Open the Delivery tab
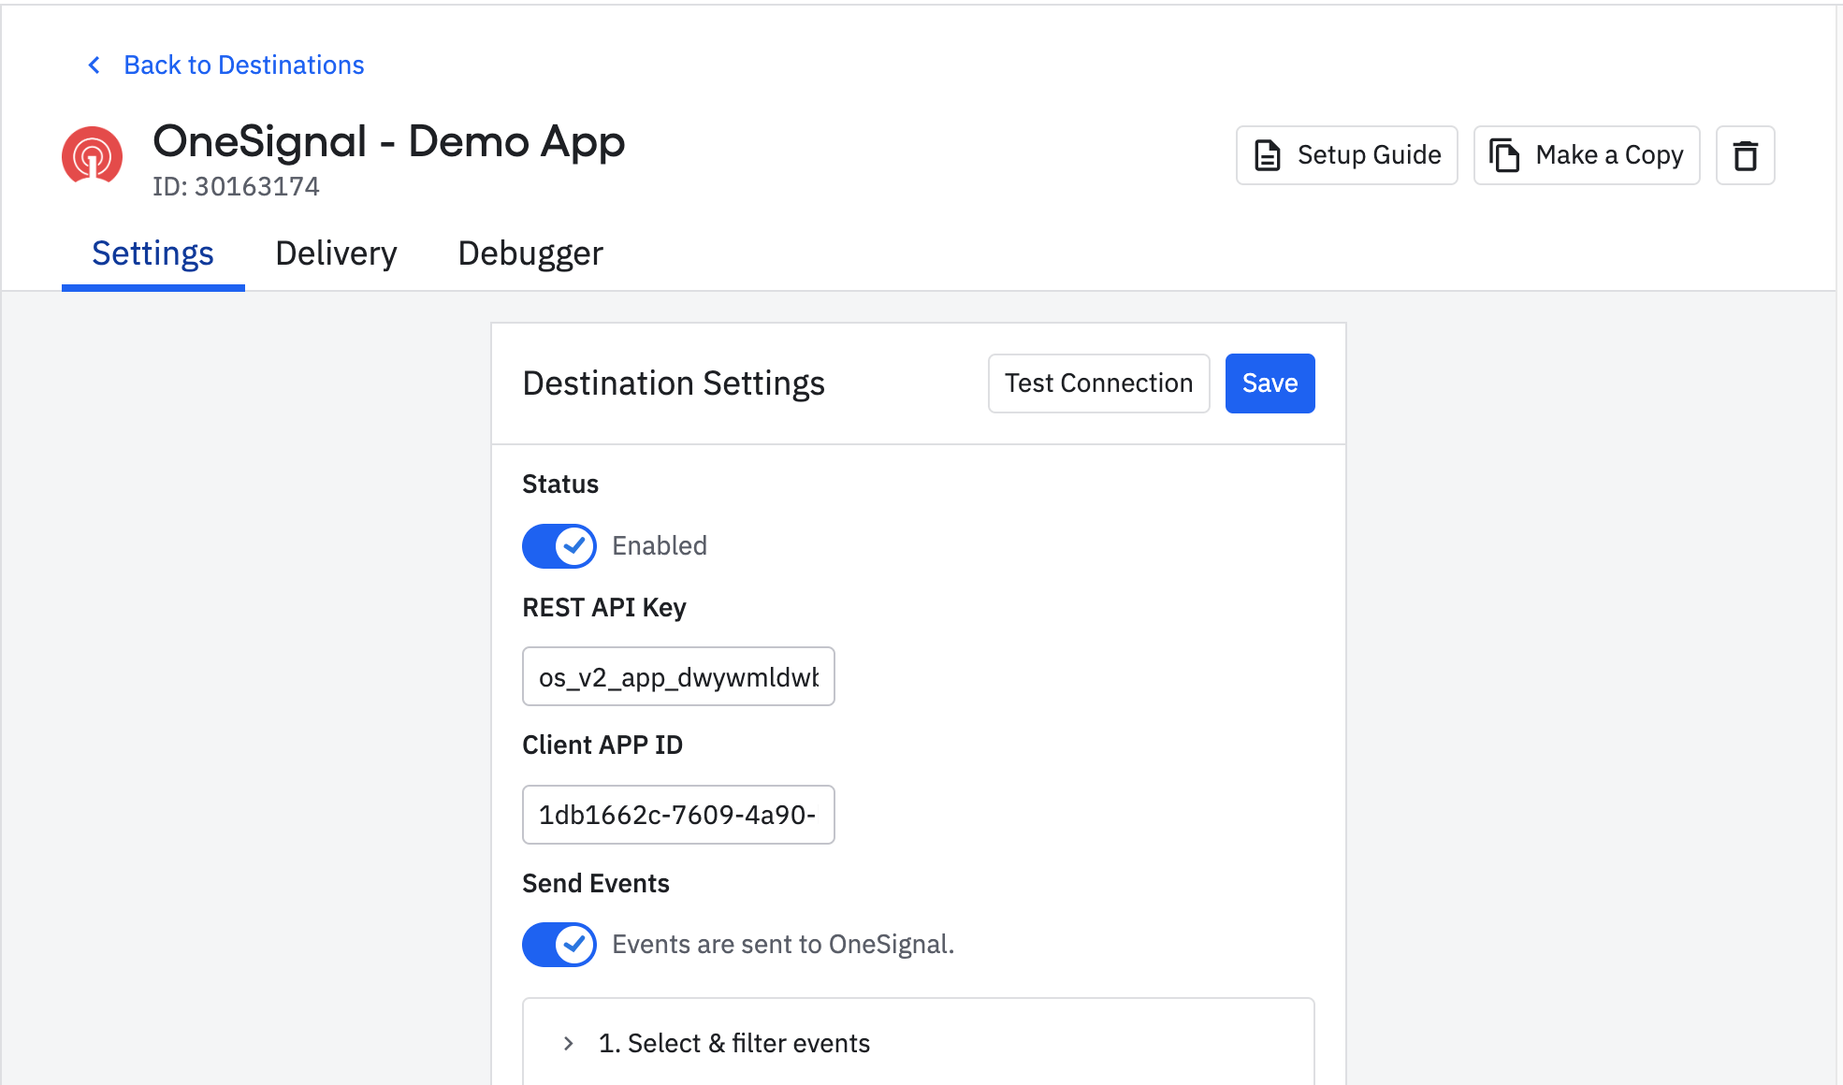The height and width of the screenshot is (1085, 1843). coord(336,253)
